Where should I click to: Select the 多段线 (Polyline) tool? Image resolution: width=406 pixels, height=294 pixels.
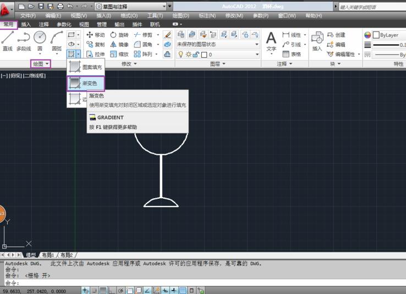(x=24, y=41)
